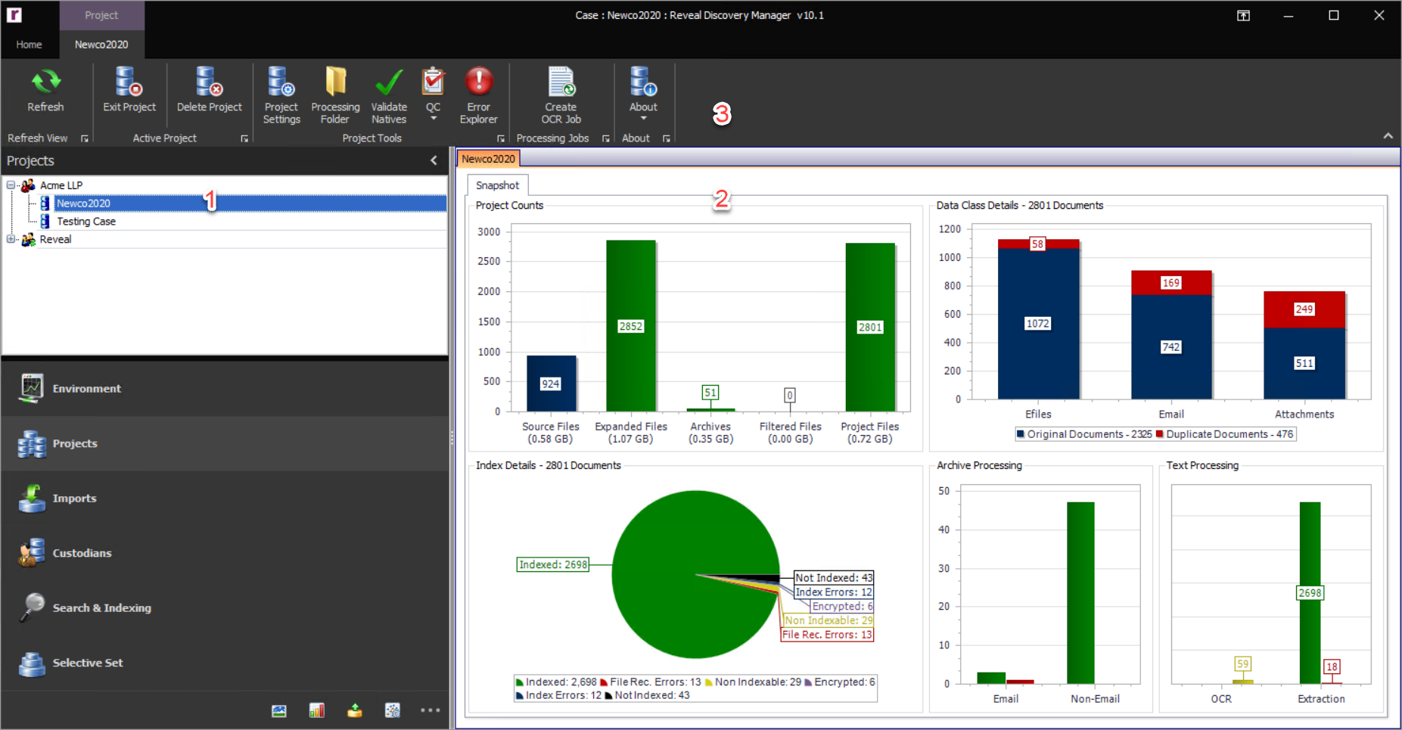Image resolution: width=1402 pixels, height=730 pixels.
Task: Open the Processing Jobs group launcher
Action: [x=605, y=138]
